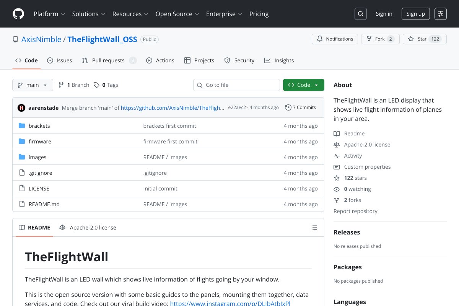Open README outline list icon
The image size is (459, 306).
tap(314, 228)
